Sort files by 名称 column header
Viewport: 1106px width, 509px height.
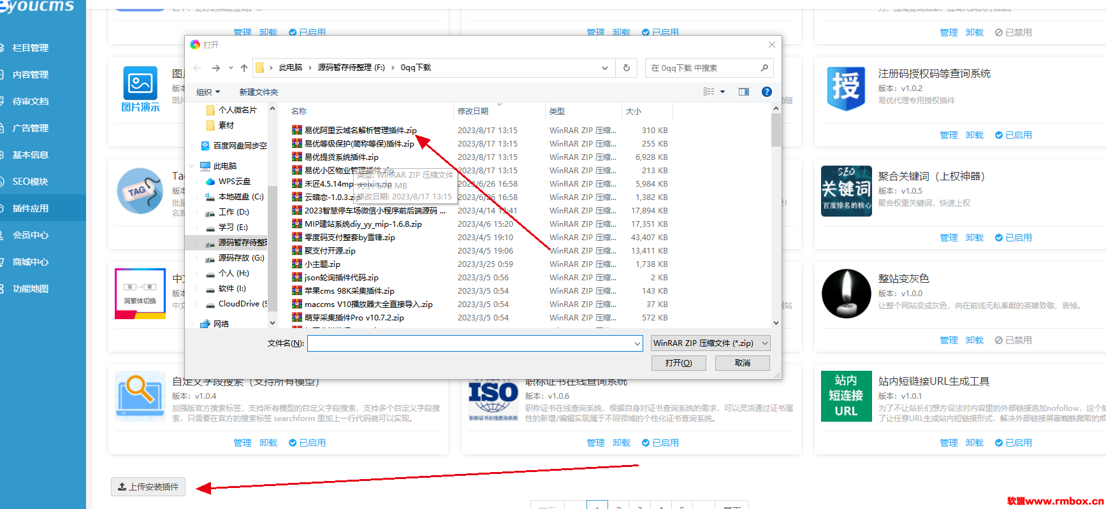pyautogui.click(x=299, y=111)
